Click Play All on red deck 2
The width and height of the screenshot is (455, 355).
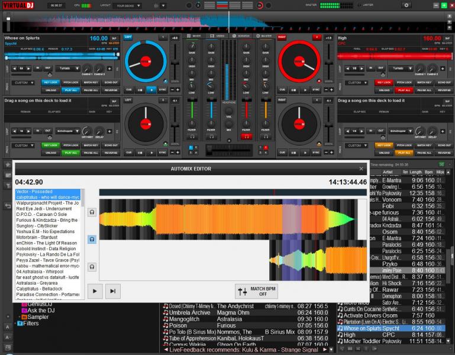click(x=404, y=91)
